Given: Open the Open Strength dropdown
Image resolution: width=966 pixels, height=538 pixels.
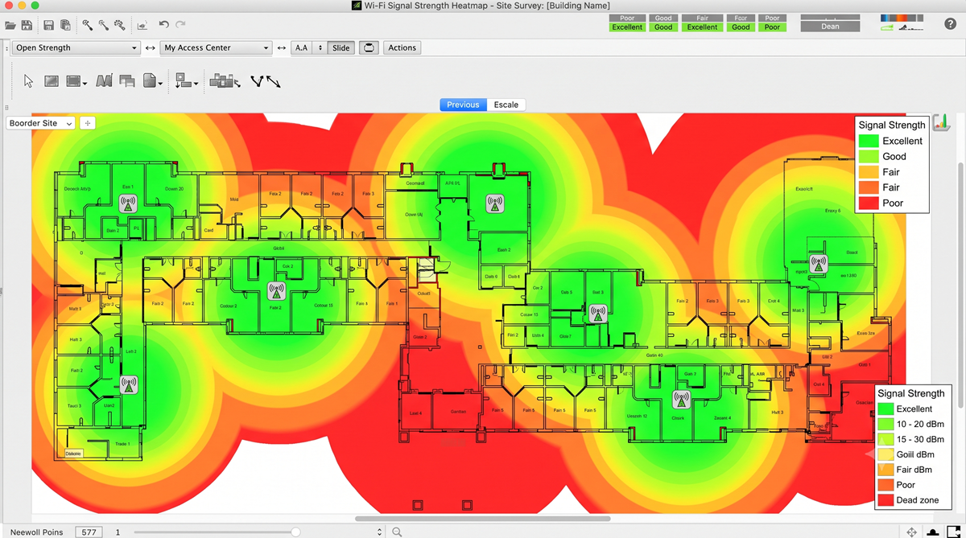Looking at the screenshot, I should pyautogui.click(x=76, y=47).
